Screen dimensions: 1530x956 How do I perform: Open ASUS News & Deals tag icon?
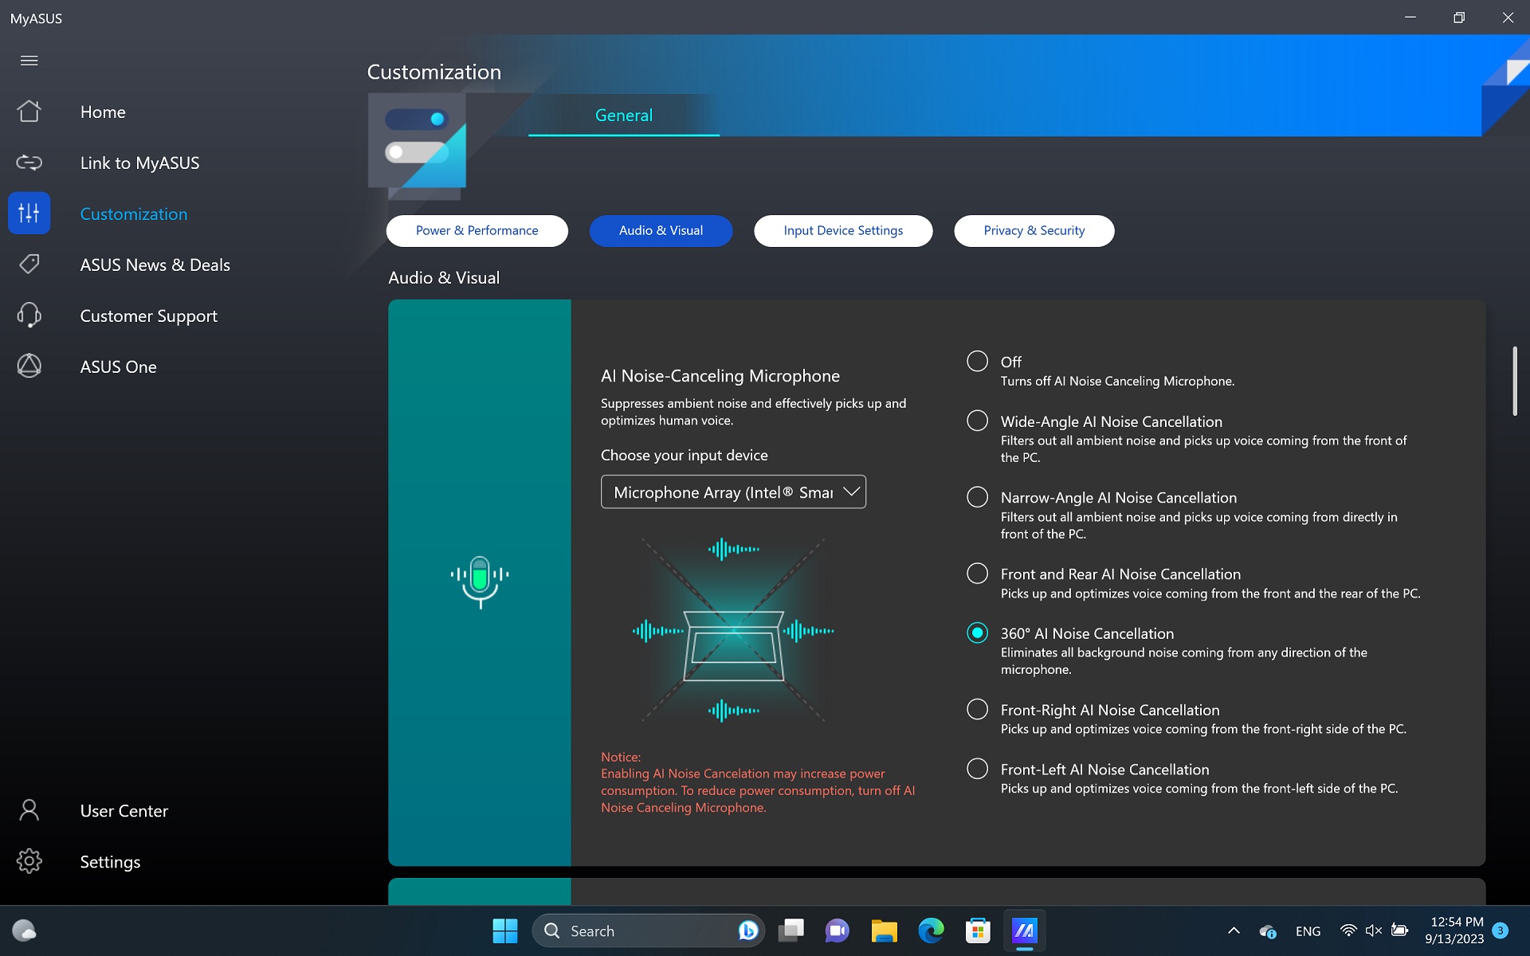(x=29, y=264)
